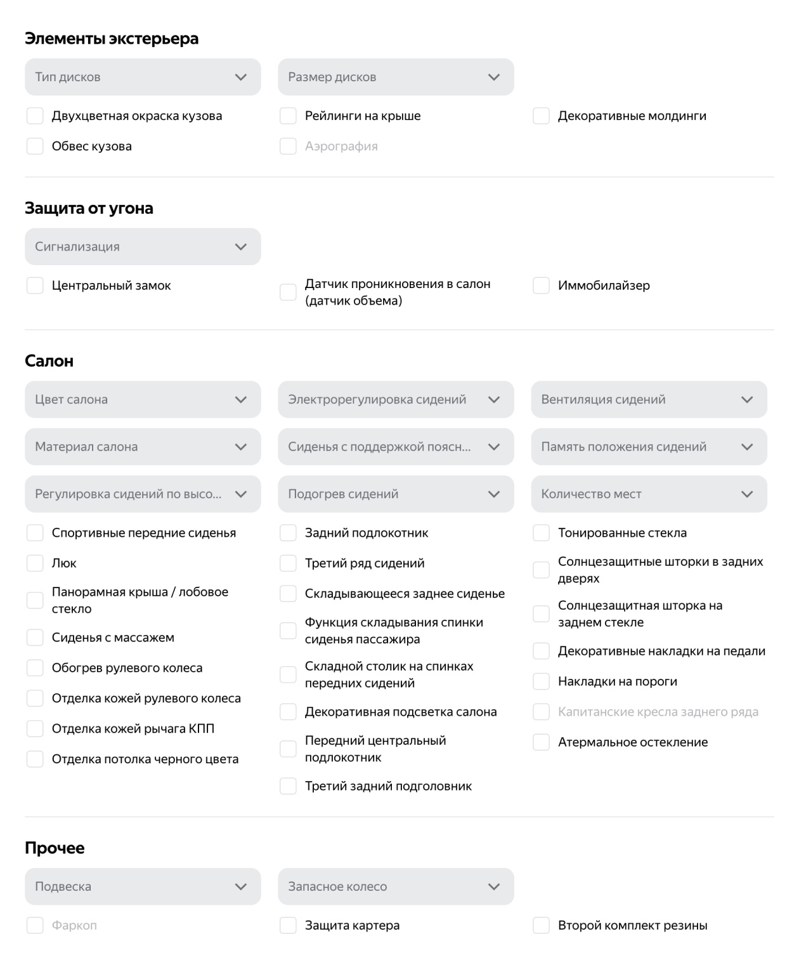Open the Тип дисков dropdown
The image size is (799, 977).
coord(143,77)
